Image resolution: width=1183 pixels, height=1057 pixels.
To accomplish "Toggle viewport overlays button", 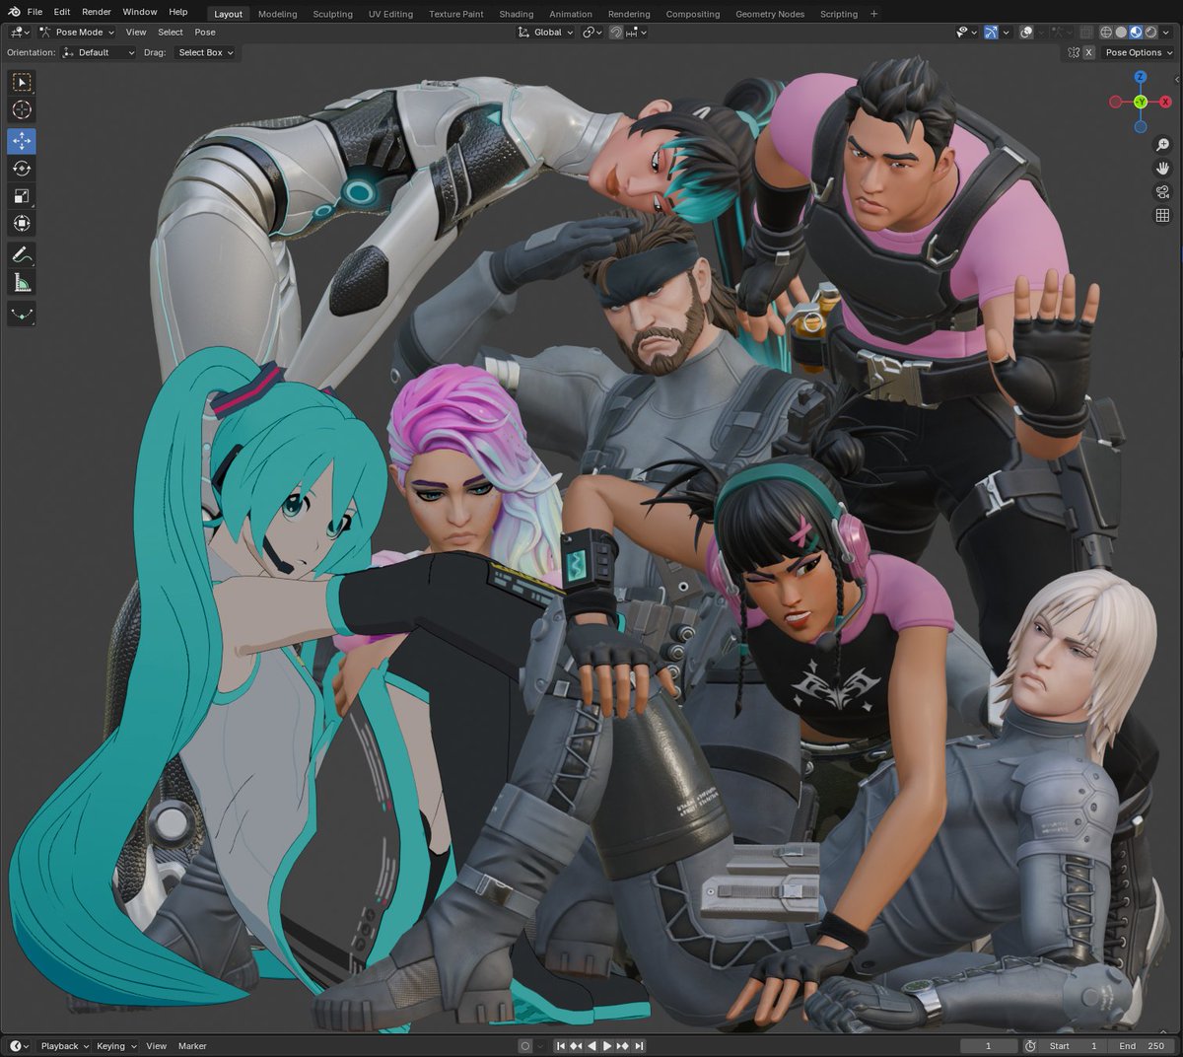I will point(1026,32).
